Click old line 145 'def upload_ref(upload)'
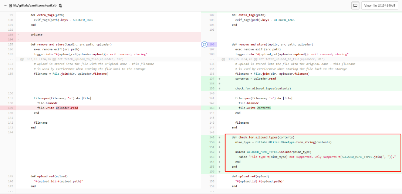Screen dimensions: 402x194 pyautogui.click(x=49, y=176)
